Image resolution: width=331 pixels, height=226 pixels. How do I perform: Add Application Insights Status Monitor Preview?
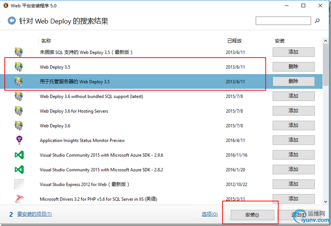click(x=293, y=140)
